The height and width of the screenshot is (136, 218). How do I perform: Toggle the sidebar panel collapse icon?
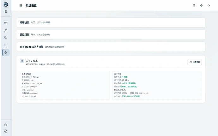(x=6, y=12)
